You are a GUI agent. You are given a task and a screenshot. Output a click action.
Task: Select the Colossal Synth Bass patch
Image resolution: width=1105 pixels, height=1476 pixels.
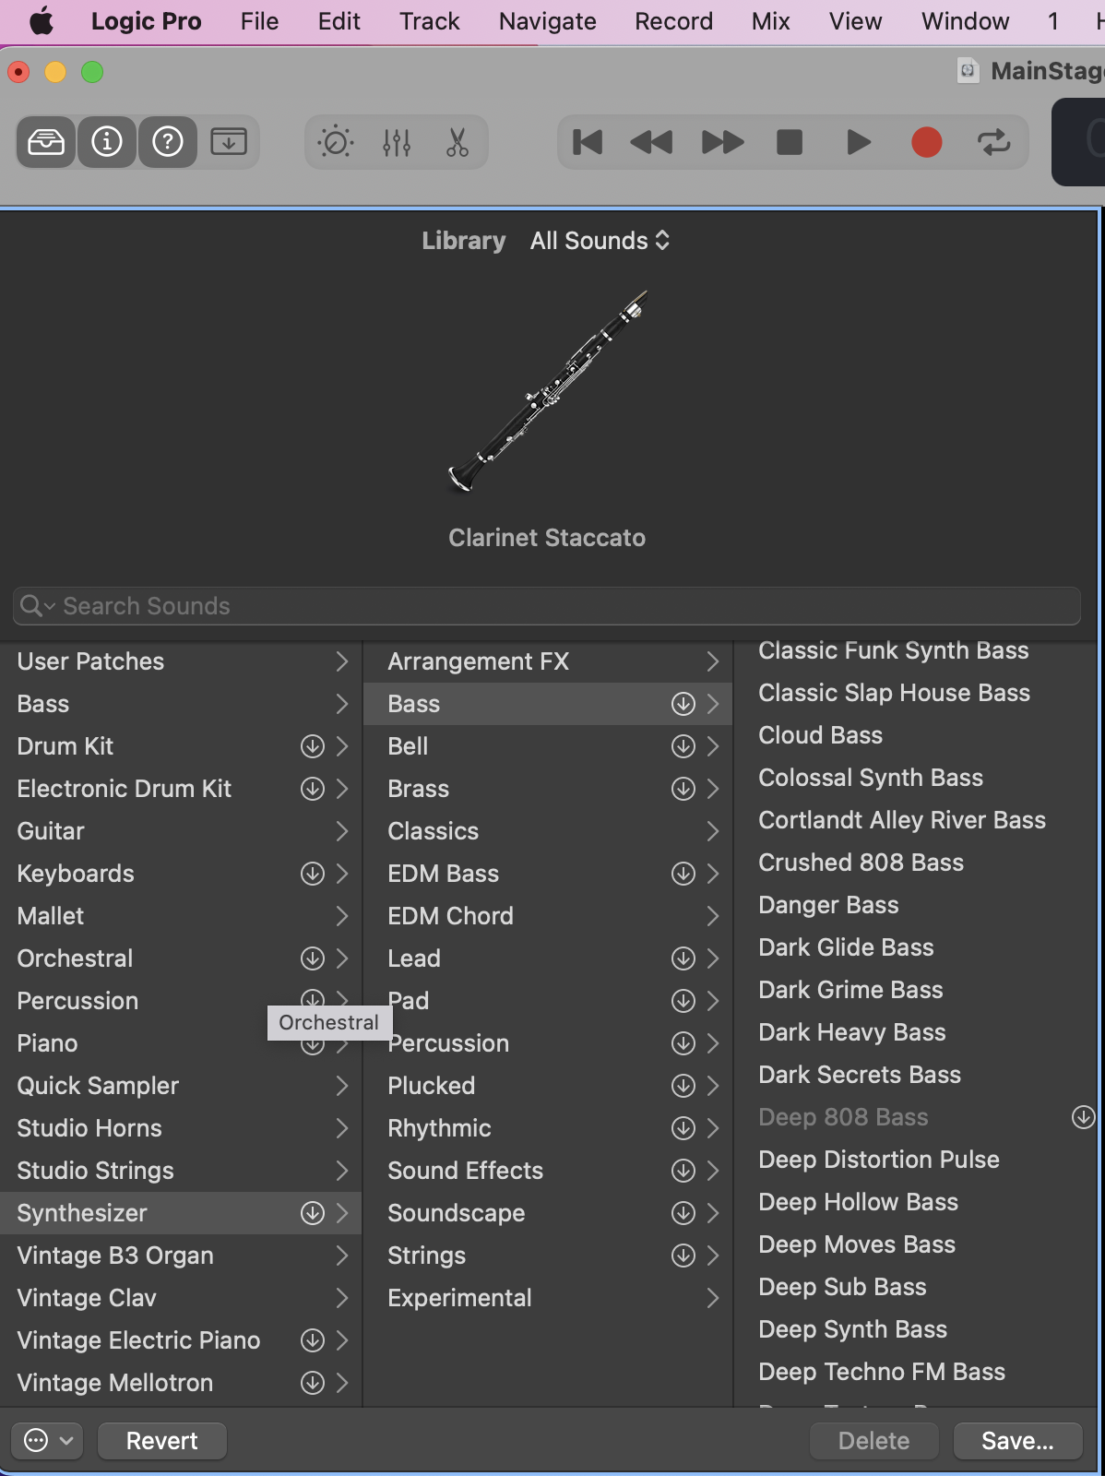[871, 778]
